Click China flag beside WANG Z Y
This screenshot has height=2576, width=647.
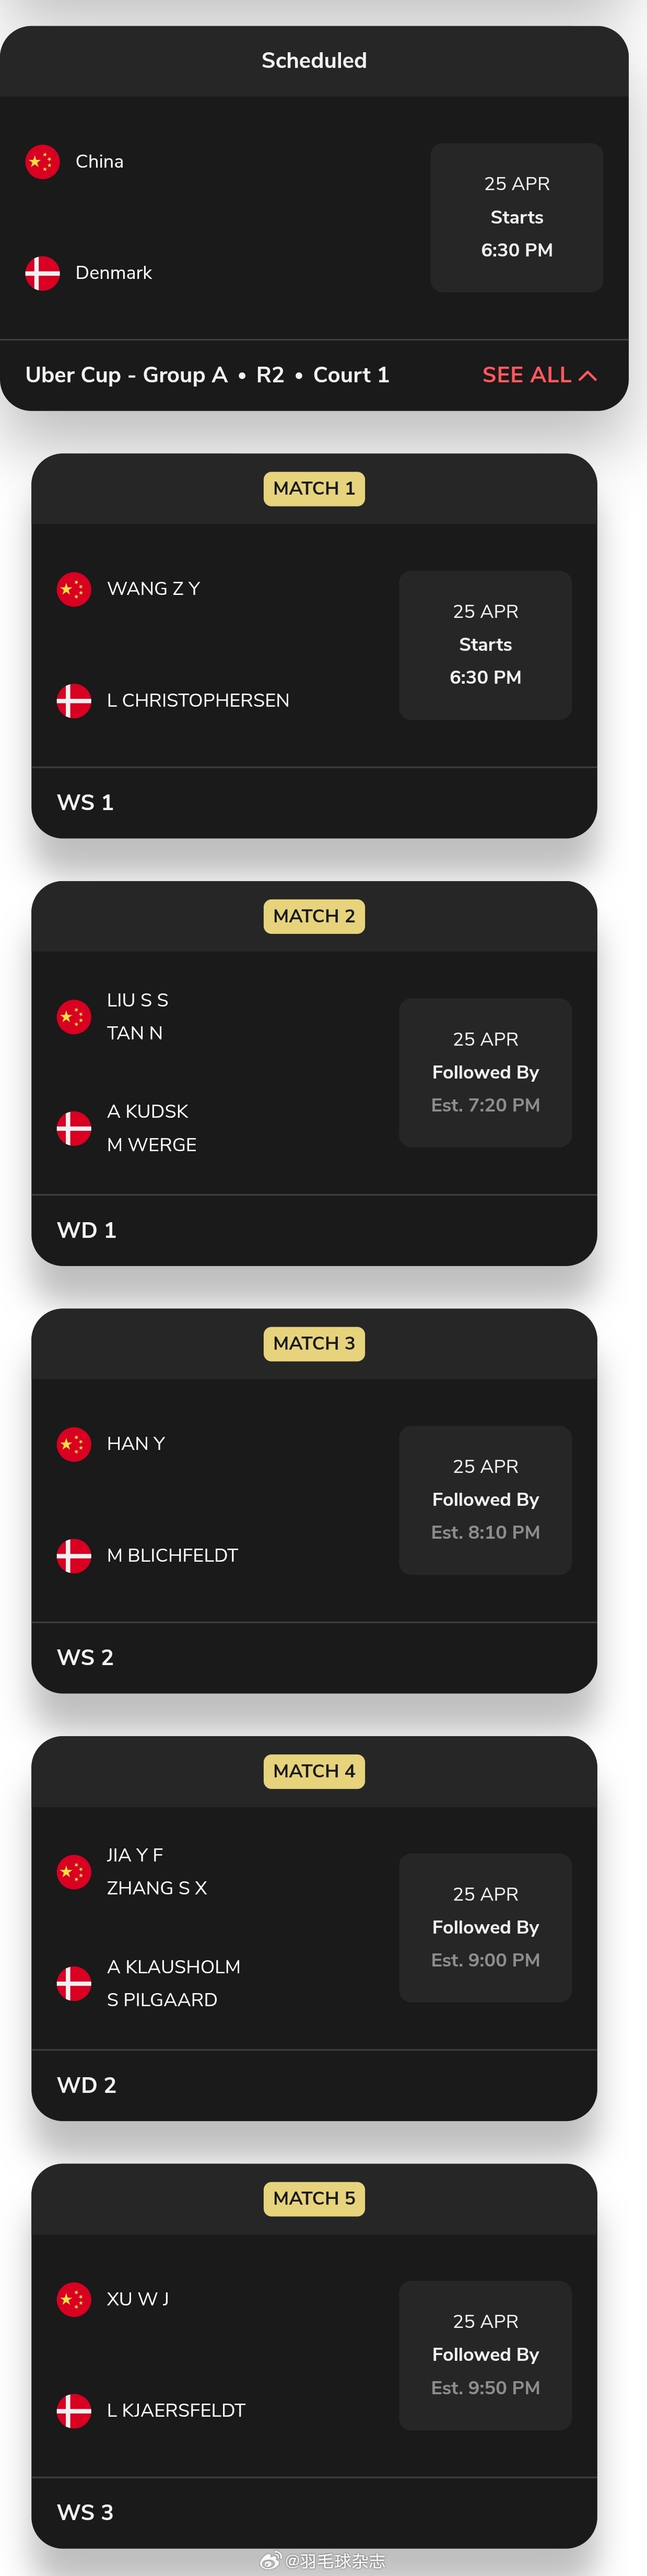coord(74,589)
